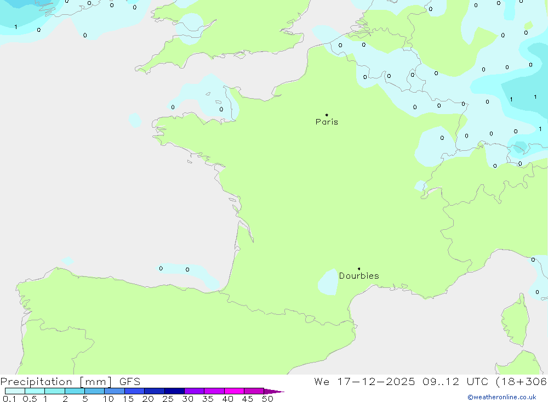Select the Paris city name label
The image size is (548, 402).
(x=327, y=122)
